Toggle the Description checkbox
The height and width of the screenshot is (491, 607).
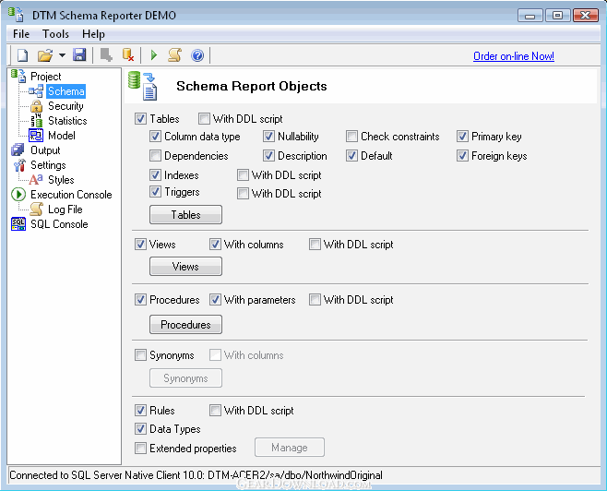[268, 156]
